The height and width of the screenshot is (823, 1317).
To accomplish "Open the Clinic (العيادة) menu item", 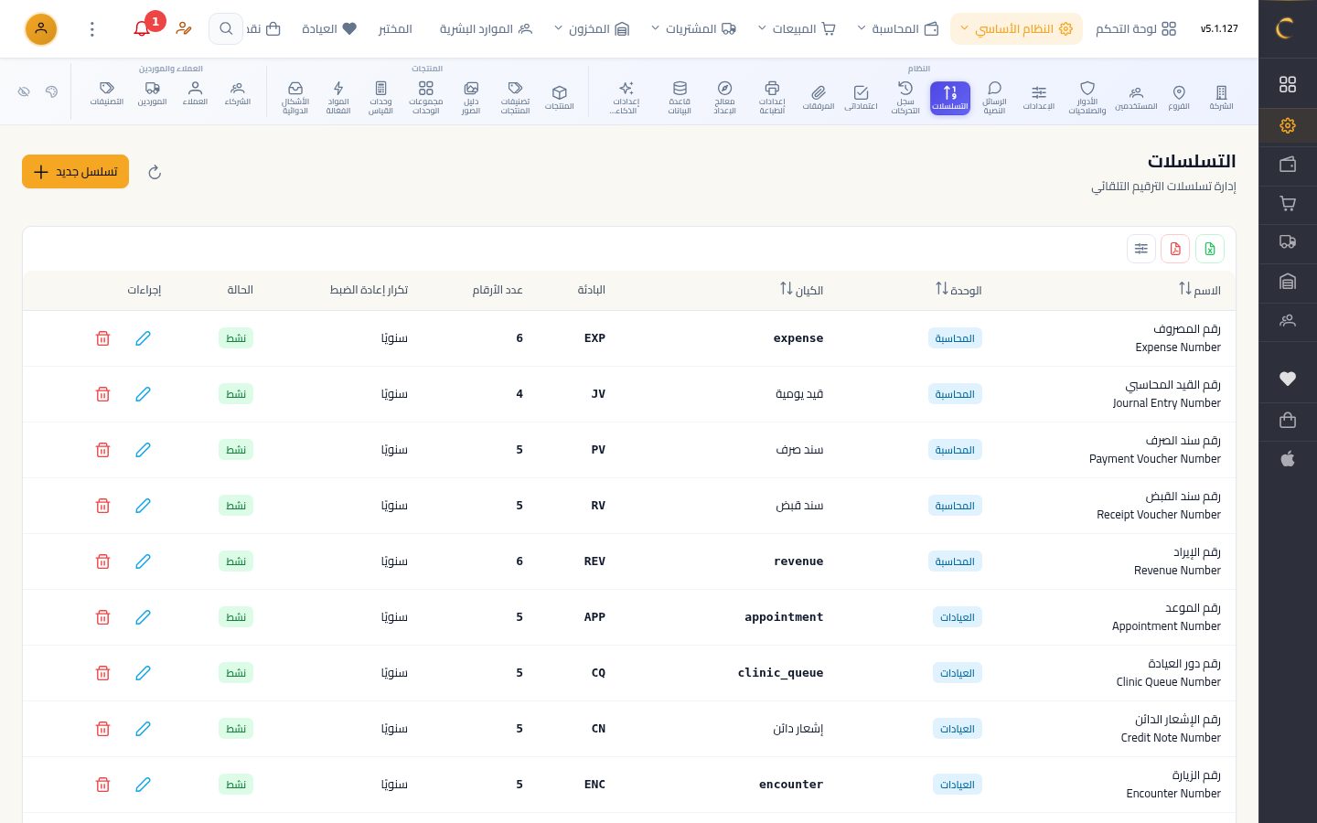I will (329, 29).
